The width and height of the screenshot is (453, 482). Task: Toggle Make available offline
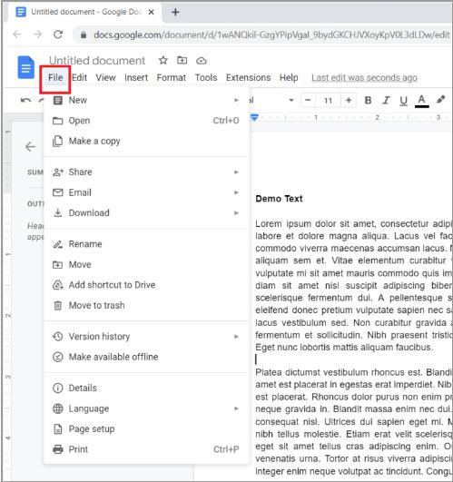point(146,357)
